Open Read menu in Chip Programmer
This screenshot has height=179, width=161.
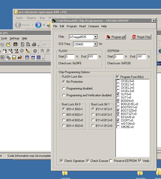(x=83, y=26)
